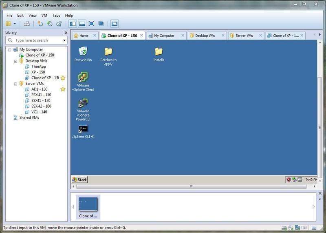Click the library search input field
326x233 pixels.
click(37, 40)
